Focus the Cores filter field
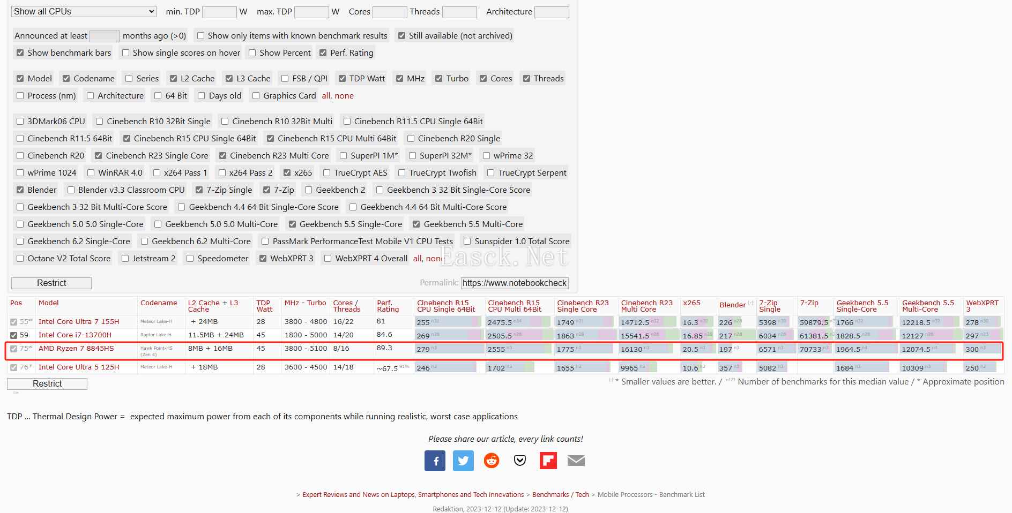Screen dimensions: 1012x513 click(390, 12)
